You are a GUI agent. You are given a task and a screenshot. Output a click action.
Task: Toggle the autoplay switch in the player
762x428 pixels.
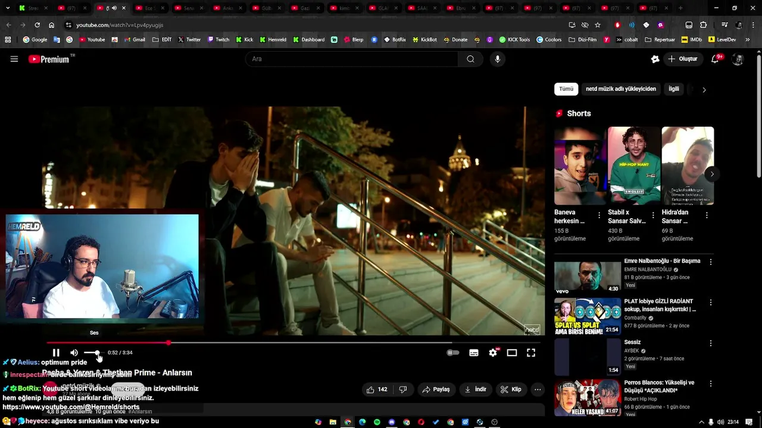click(453, 353)
